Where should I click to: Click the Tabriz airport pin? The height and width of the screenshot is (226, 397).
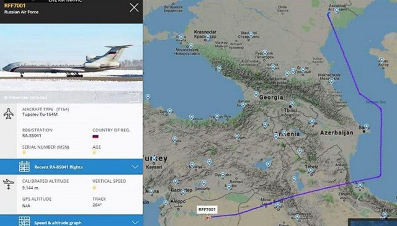(x=311, y=171)
